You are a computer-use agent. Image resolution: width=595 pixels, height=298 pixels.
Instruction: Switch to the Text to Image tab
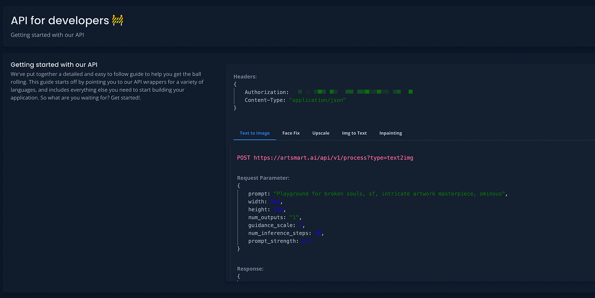255,133
